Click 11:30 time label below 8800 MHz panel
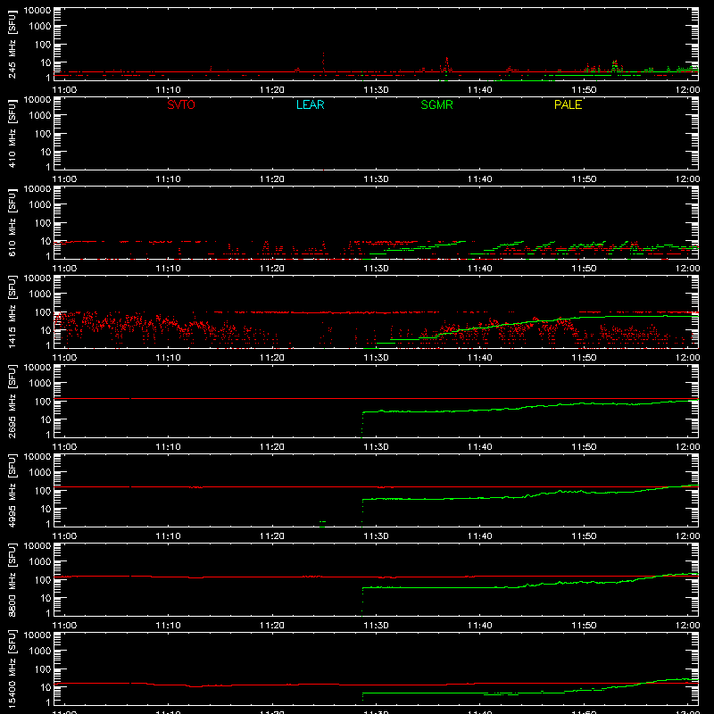This screenshot has height=714, width=714. (376, 626)
